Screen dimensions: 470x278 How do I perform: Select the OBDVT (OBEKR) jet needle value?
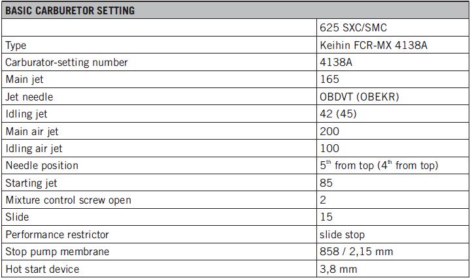pos(360,97)
